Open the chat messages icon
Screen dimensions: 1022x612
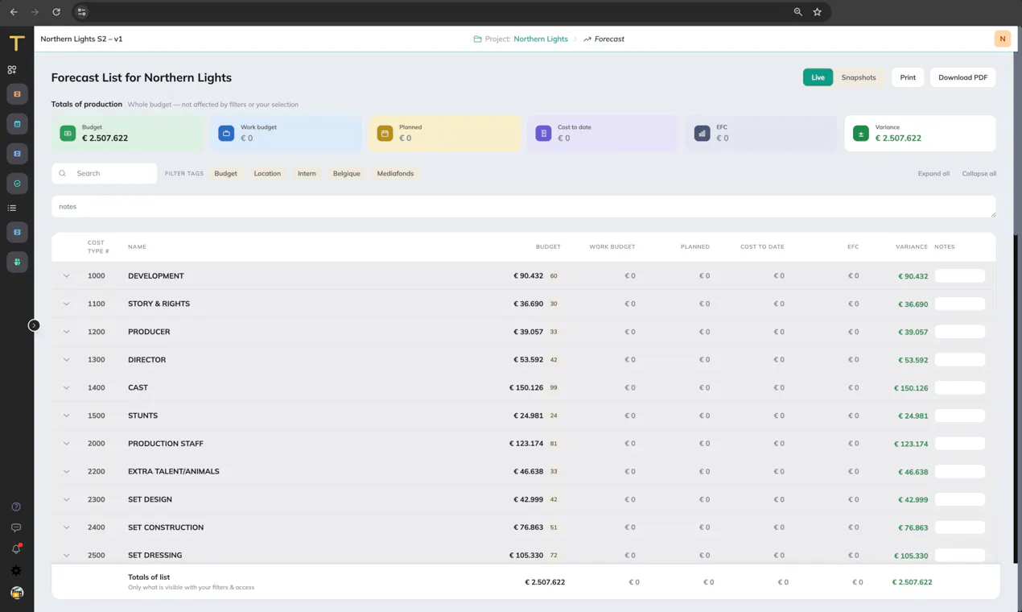(16, 527)
